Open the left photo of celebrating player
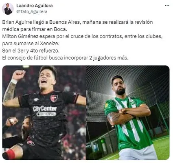The height and width of the screenshot is (163, 173). tap(44, 112)
